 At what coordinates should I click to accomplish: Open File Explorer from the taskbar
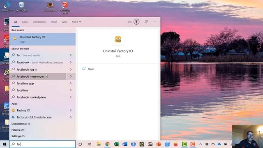(99, 144)
